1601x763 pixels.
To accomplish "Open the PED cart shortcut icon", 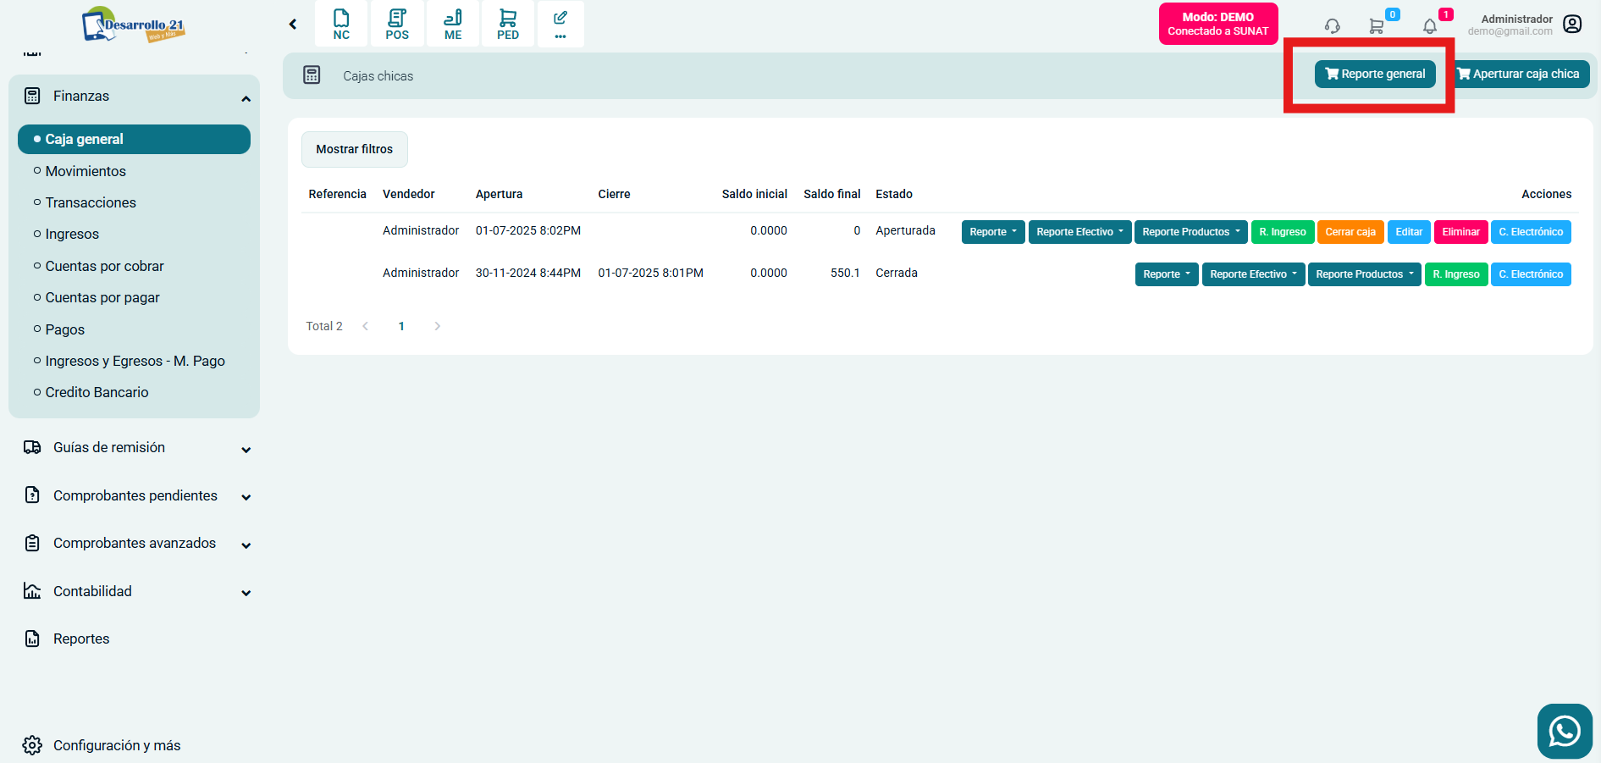I will click(508, 24).
